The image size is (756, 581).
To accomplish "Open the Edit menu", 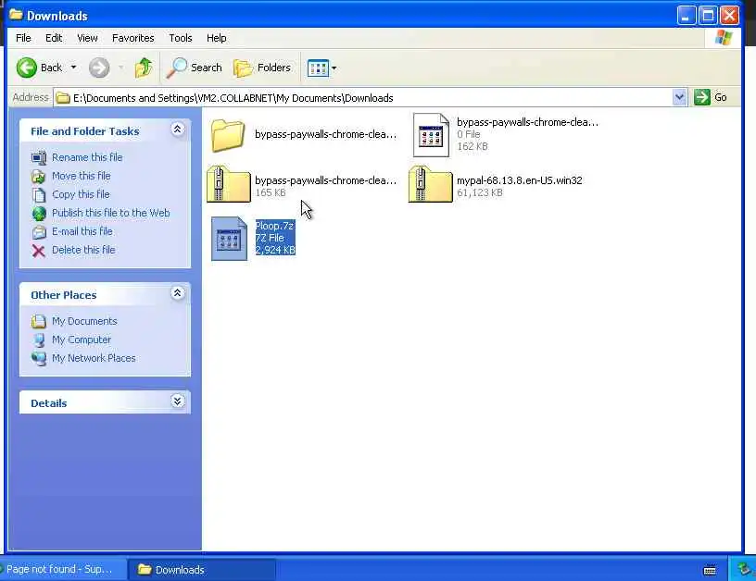I will (x=54, y=38).
